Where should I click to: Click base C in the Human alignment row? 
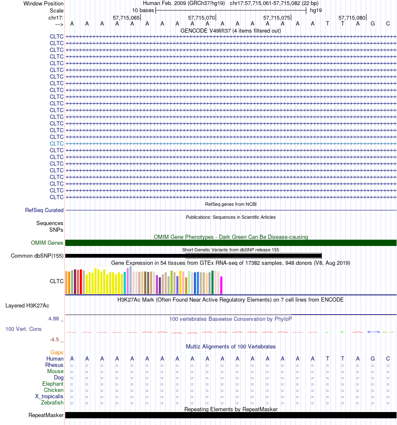[x=388, y=358]
